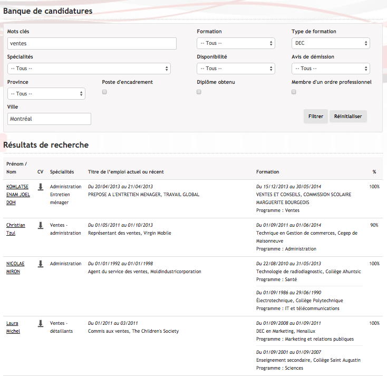The width and height of the screenshot is (387, 376).
Task: Open Laura Michel's profile link
Action: 13,327
